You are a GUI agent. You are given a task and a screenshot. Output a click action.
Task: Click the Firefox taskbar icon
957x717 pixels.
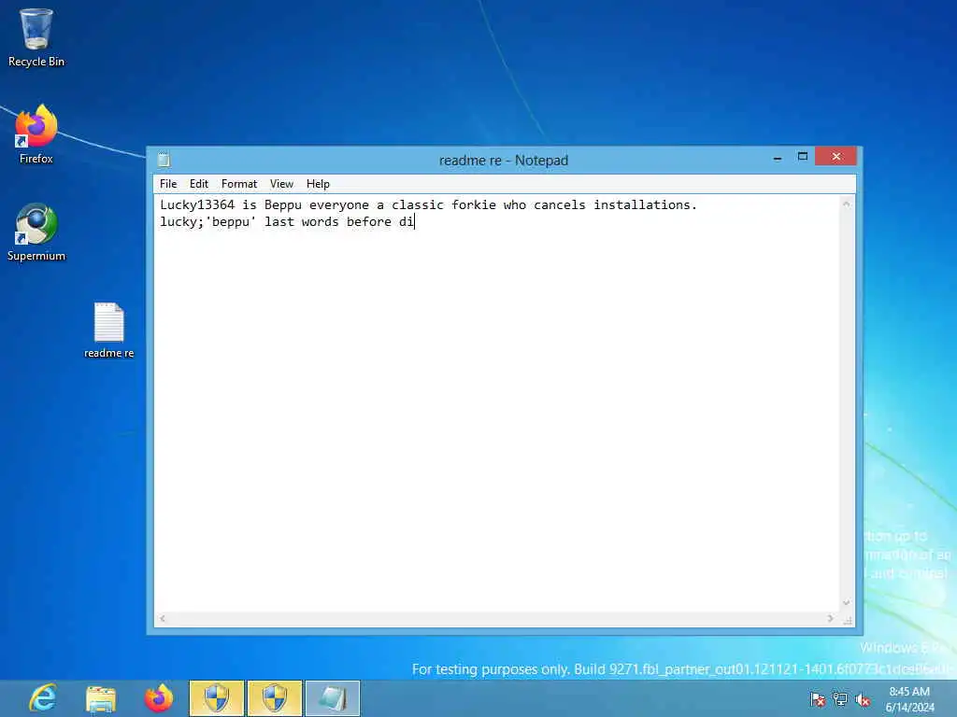click(159, 698)
